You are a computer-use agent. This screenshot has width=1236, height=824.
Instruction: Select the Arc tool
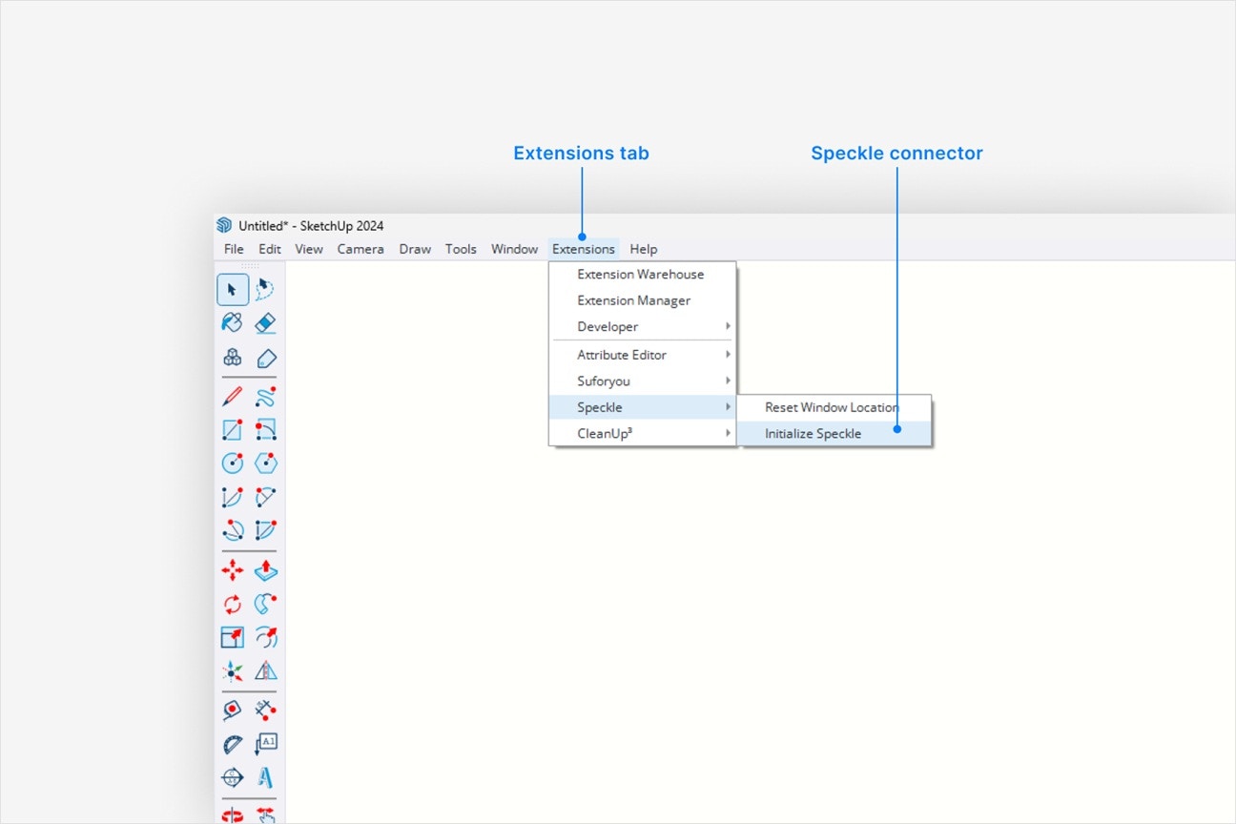[x=233, y=496]
